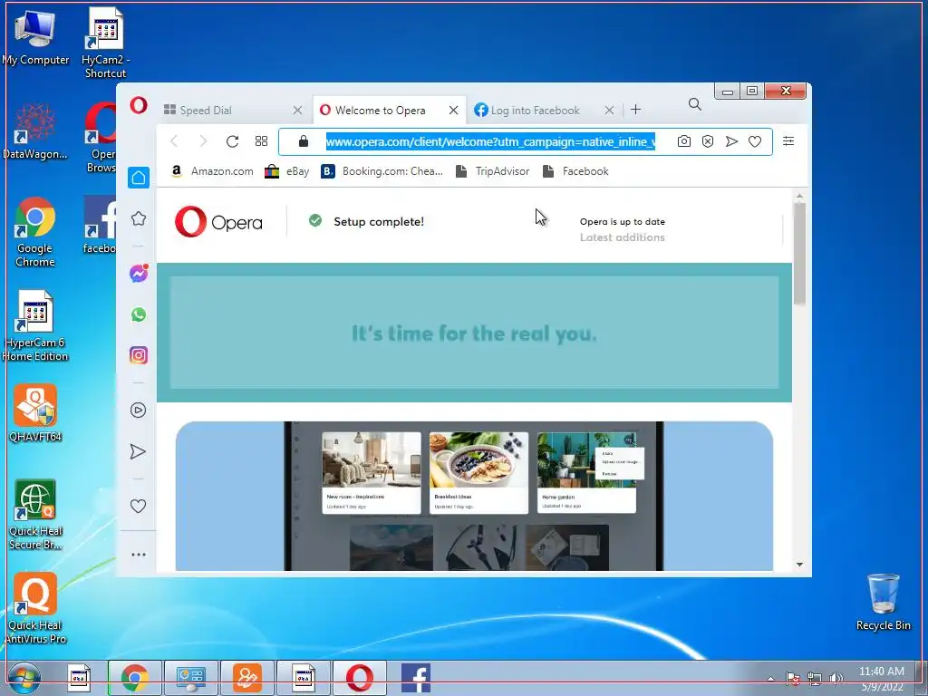Open volume control in system tray
This screenshot has width=928, height=696.
pos(836,679)
